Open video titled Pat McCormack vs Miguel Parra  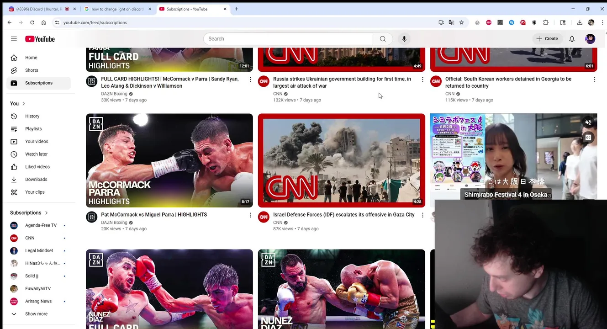154,215
